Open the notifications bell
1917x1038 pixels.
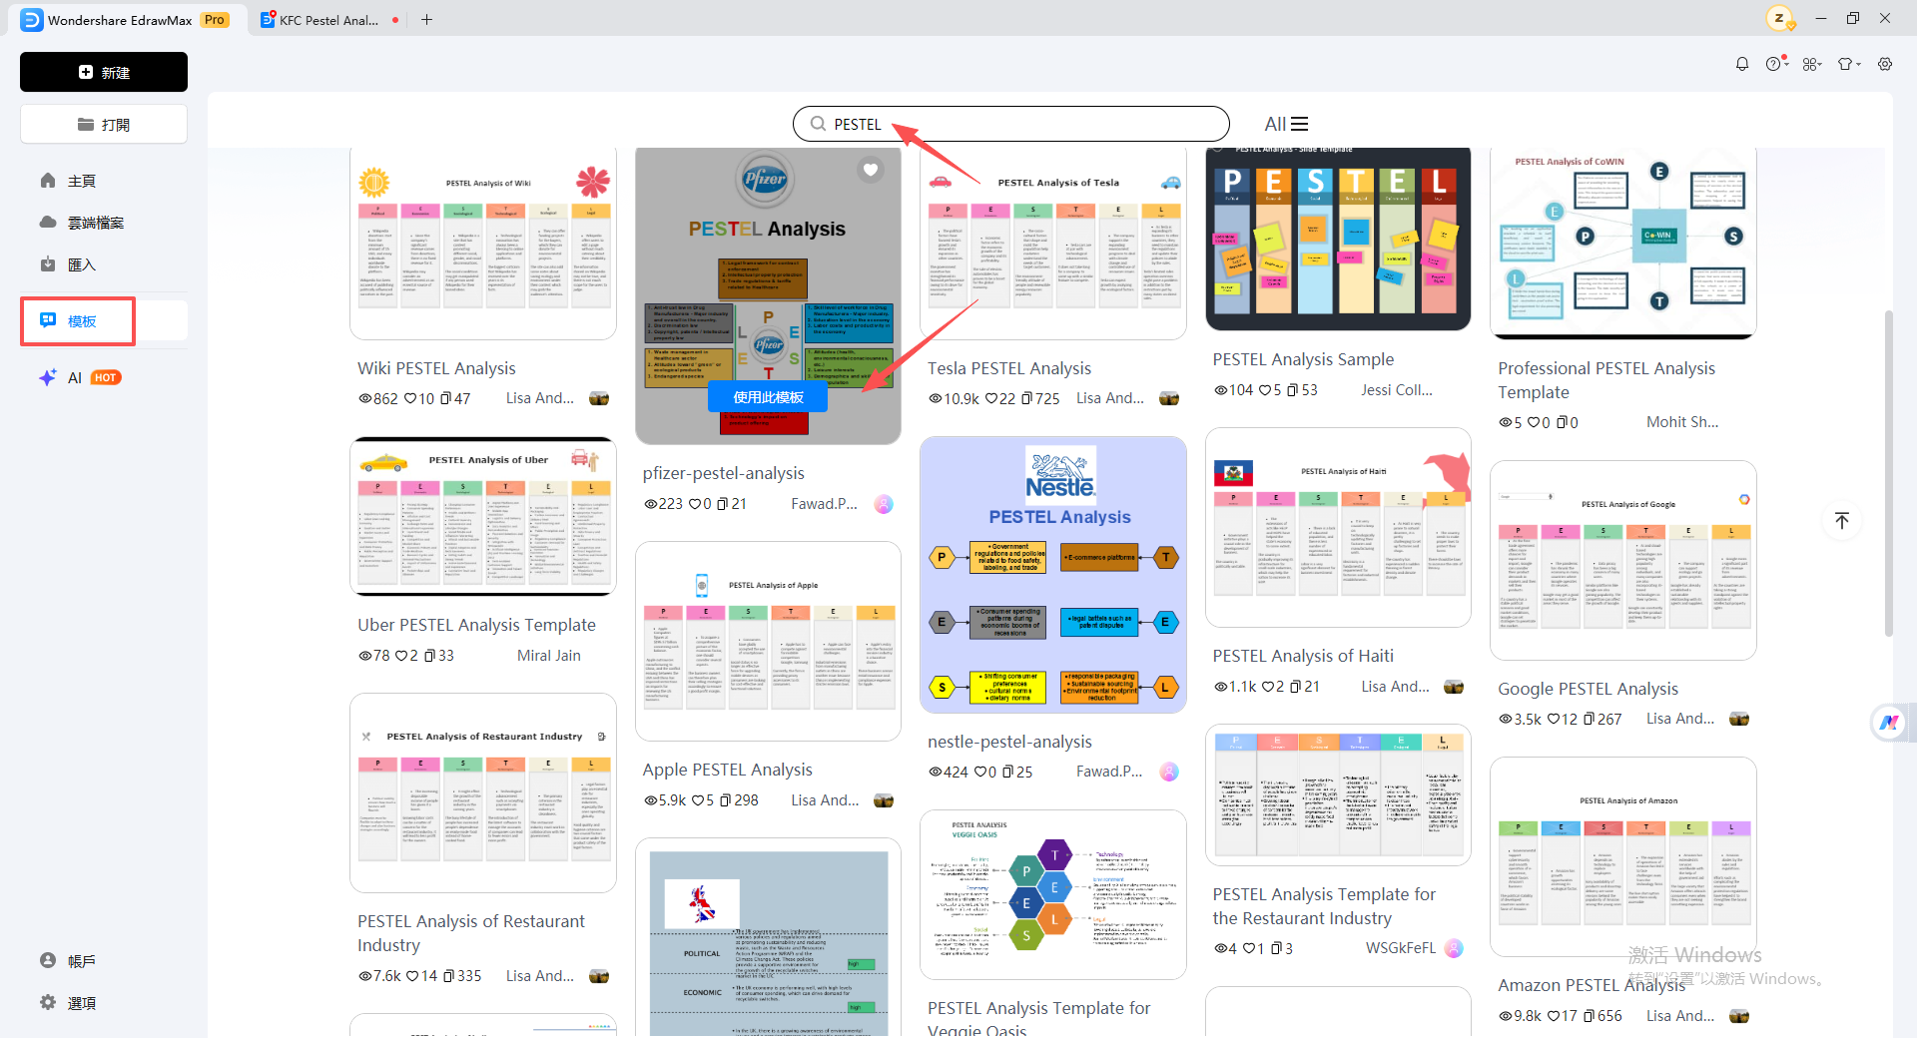(x=1742, y=64)
